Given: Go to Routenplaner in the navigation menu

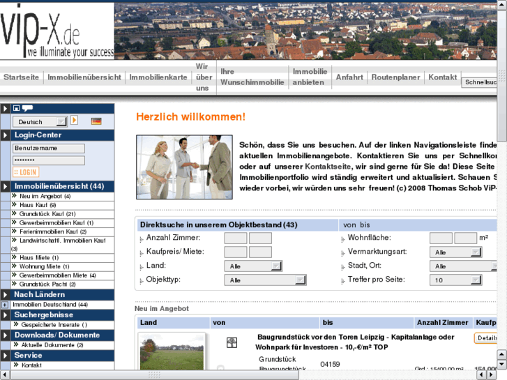Looking at the screenshot, I should click(x=395, y=77).
